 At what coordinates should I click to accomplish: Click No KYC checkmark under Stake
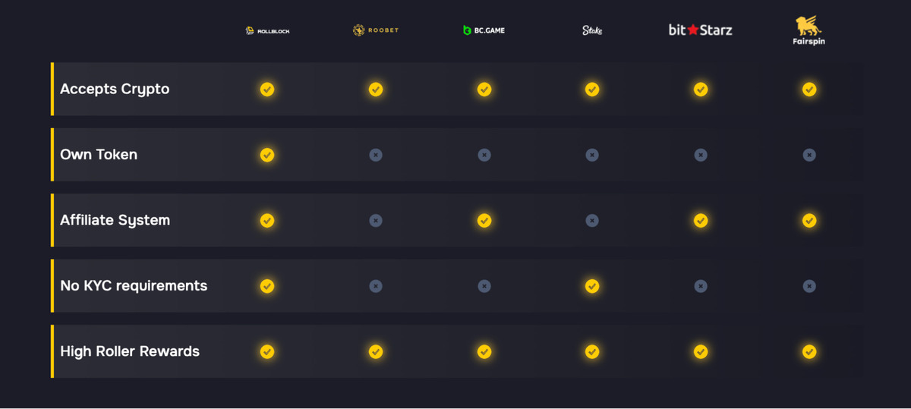pos(592,286)
